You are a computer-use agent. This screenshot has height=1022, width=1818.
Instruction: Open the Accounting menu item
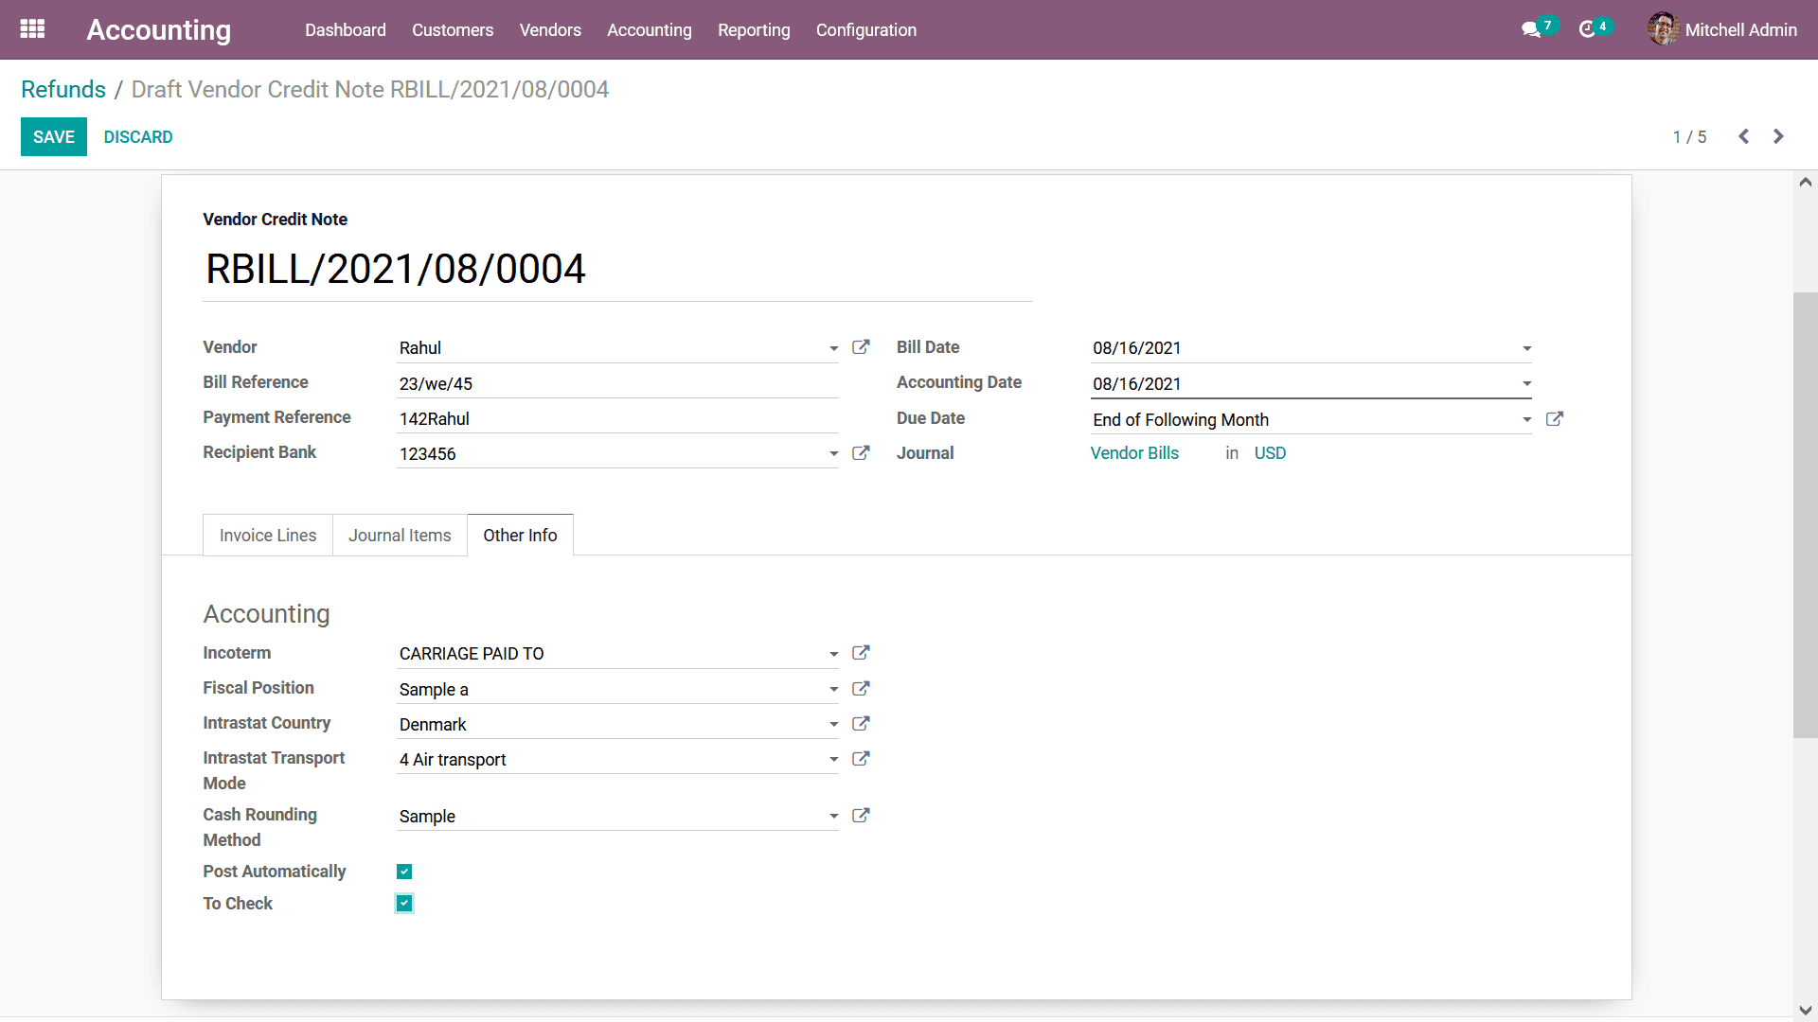[x=650, y=30]
